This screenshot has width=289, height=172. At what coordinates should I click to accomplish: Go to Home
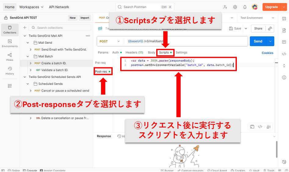9,7
